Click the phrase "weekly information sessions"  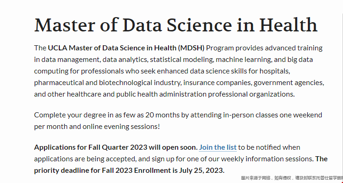(x=267, y=159)
